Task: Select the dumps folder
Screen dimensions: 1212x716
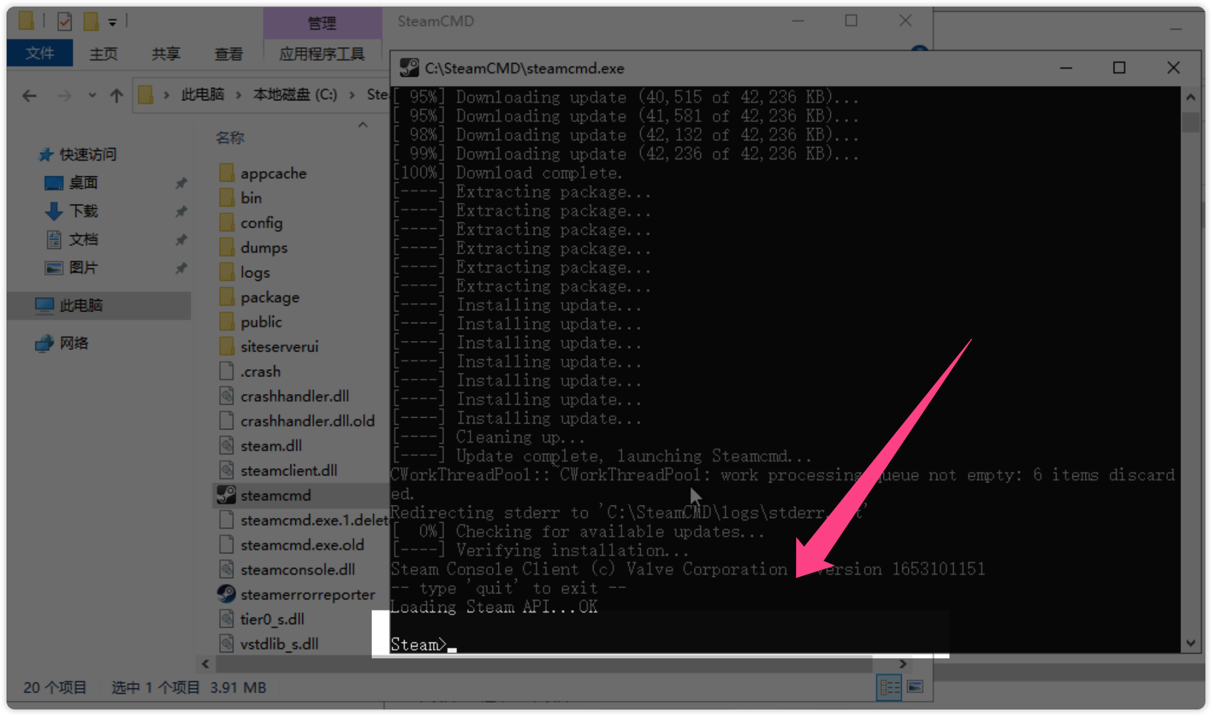Action: (x=264, y=248)
